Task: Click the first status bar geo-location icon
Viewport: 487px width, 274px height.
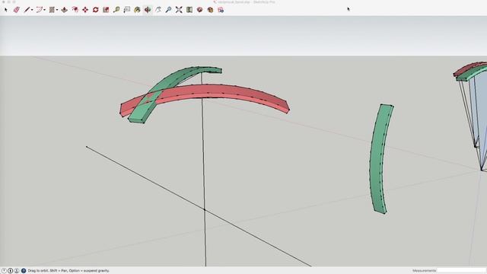Action: (x=4, y=271)
